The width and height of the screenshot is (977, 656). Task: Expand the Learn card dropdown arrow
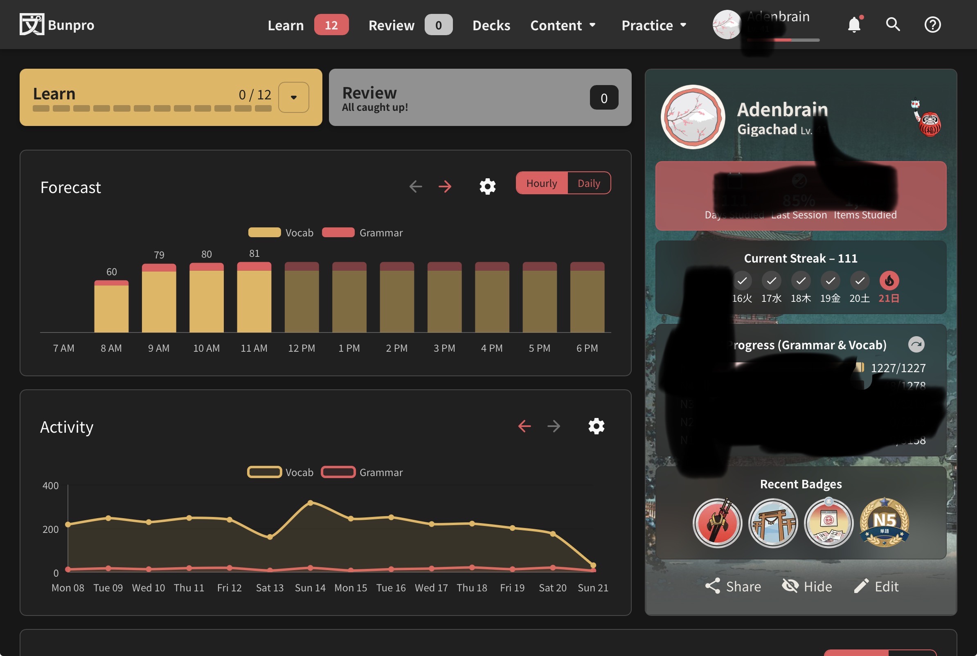[x=294, y=97]
